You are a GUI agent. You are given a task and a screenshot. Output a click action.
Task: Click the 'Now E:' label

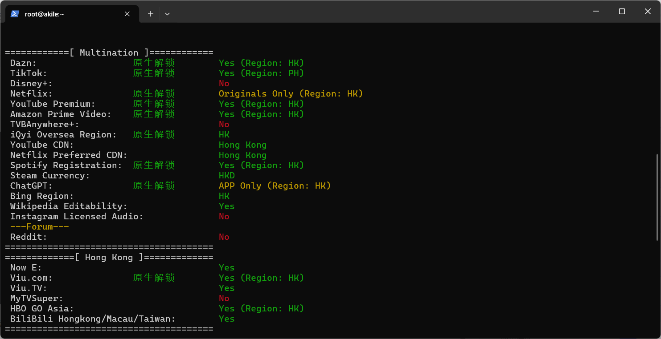(x=26, y=267)
